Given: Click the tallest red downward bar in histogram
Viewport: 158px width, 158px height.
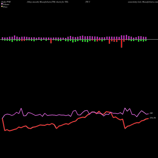Looking at the screenshot, I should click(122, 44).
